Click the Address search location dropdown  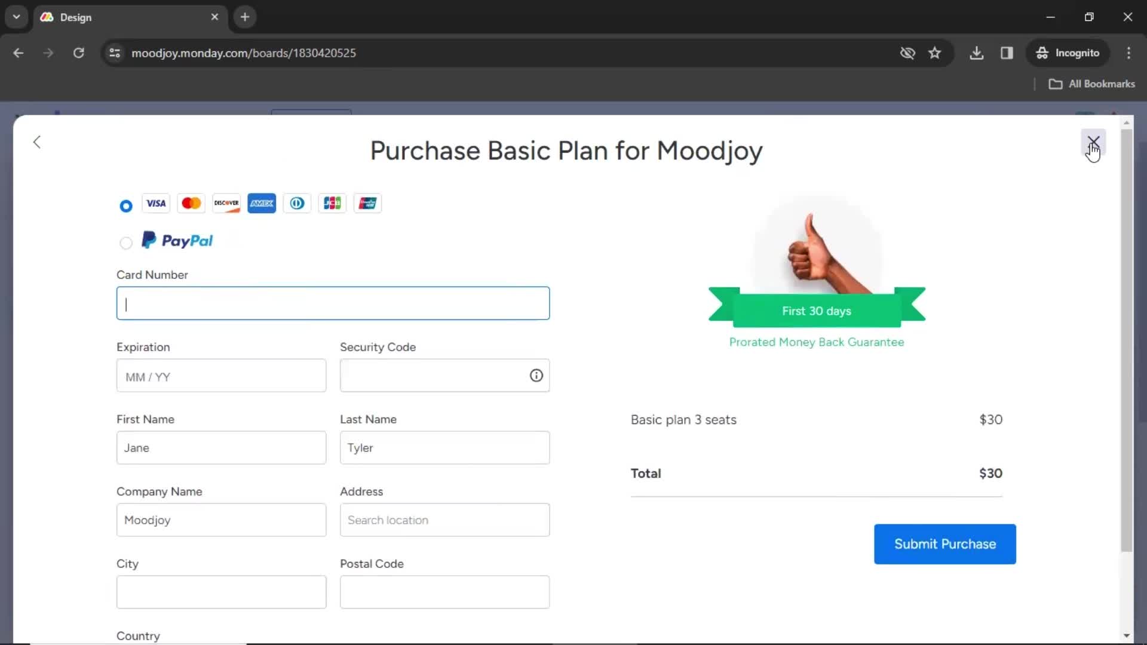pyautogui.click(x=445, y=520)
